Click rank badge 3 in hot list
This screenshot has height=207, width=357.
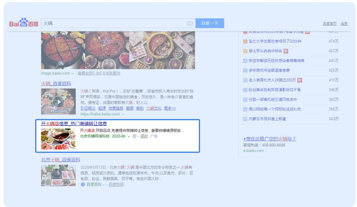pyautogui.click(x=245, y=51)
